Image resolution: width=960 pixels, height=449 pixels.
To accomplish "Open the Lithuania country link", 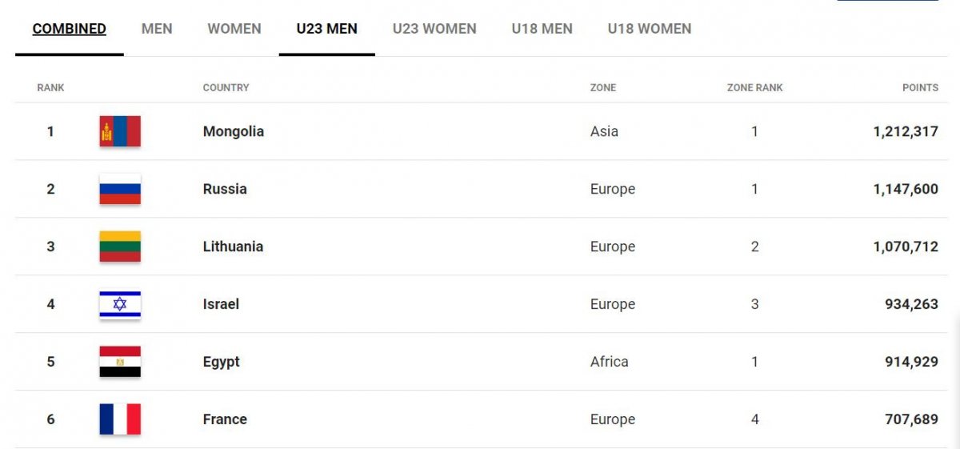I will coord(233,247).
